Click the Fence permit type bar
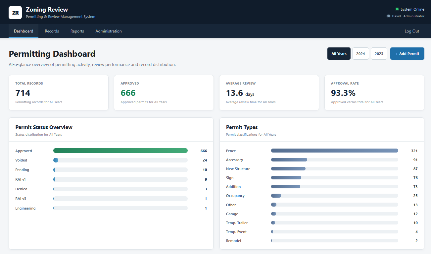 [335, 151]
